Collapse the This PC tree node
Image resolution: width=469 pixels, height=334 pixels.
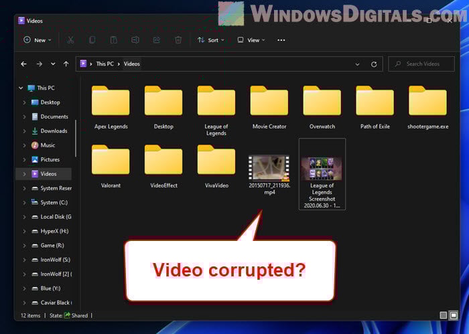pos(21,88)
